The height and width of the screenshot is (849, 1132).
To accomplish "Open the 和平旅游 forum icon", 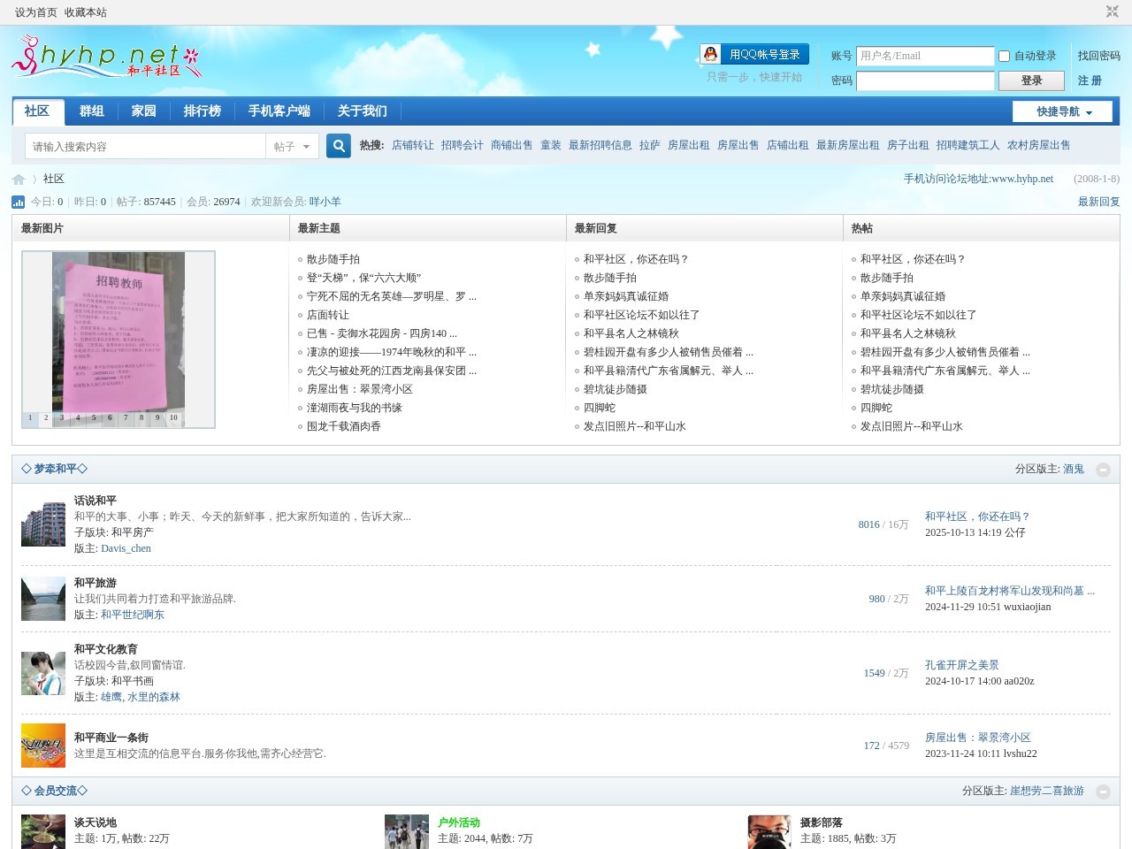I will (43, 599).
